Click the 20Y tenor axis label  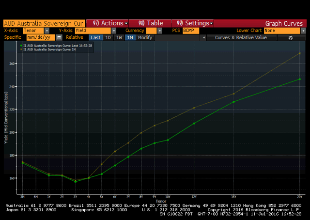click(300, 197)
